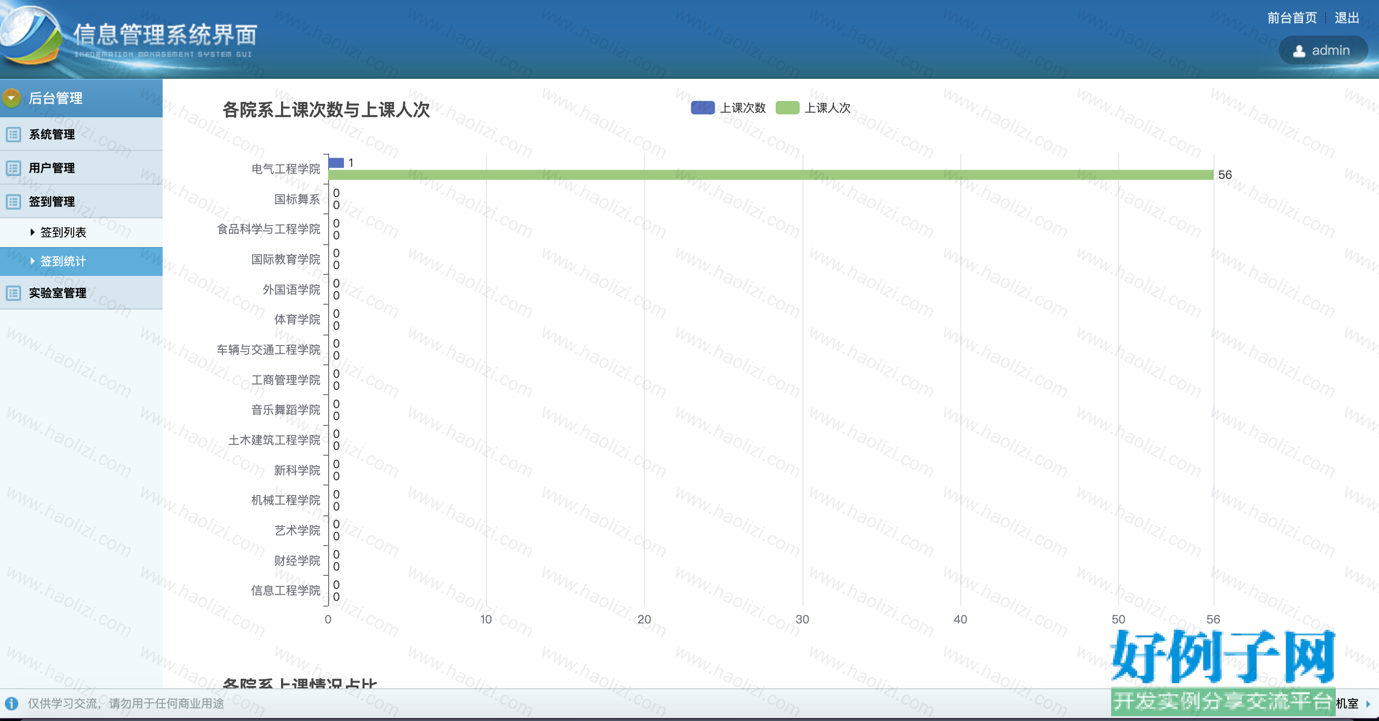Click the 国际教育学院 axis label
This screenshot has width=1379, height=721.
(286, 260)
